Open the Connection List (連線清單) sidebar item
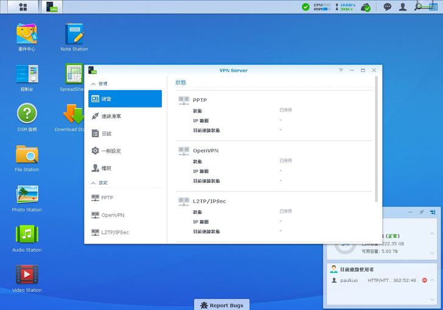 pyautogui.click(x=125, y=116)
